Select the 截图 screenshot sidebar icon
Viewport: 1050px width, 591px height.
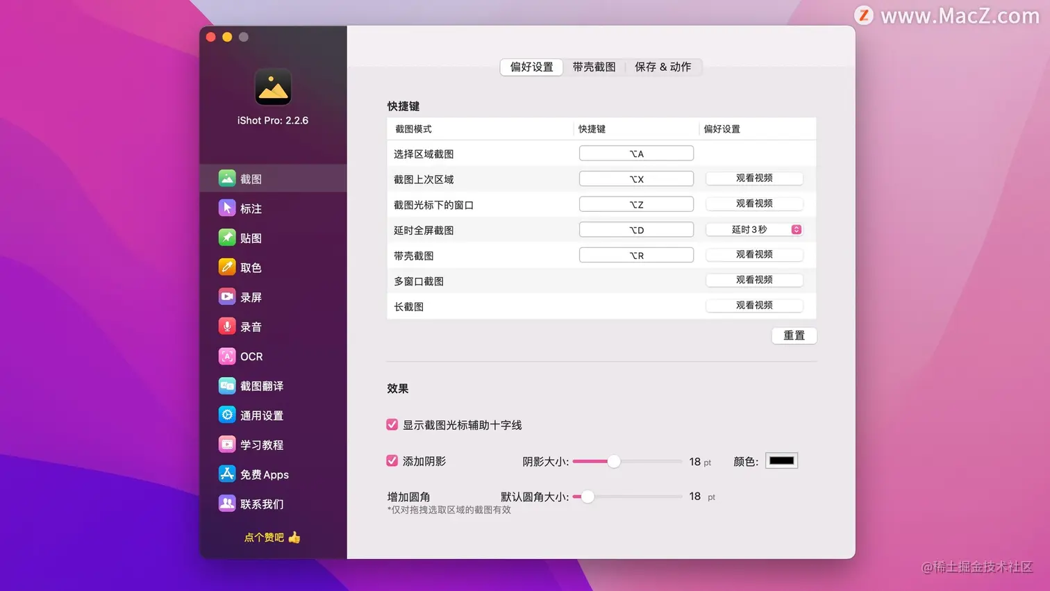click(x=227, y=178)
